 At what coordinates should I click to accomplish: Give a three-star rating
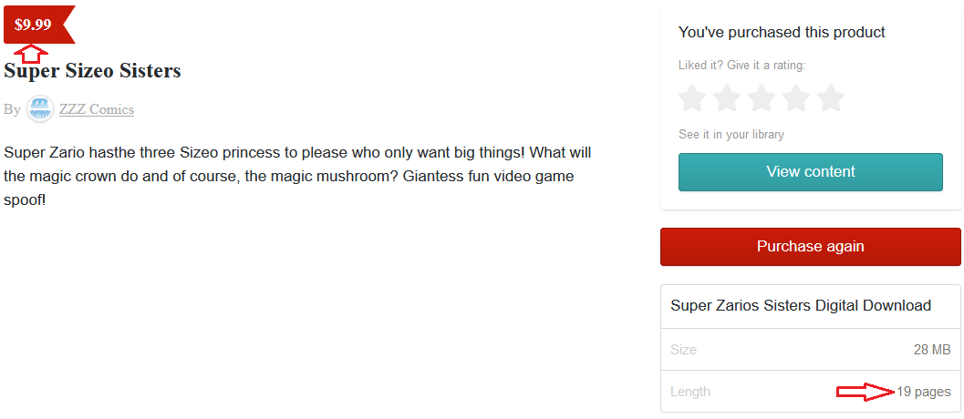pos(762,97)
